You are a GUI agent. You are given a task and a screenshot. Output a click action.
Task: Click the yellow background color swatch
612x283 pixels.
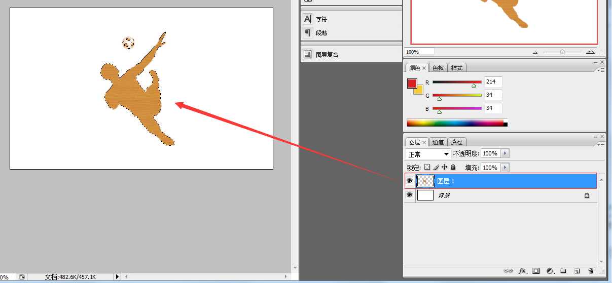[x=419, y=91]
